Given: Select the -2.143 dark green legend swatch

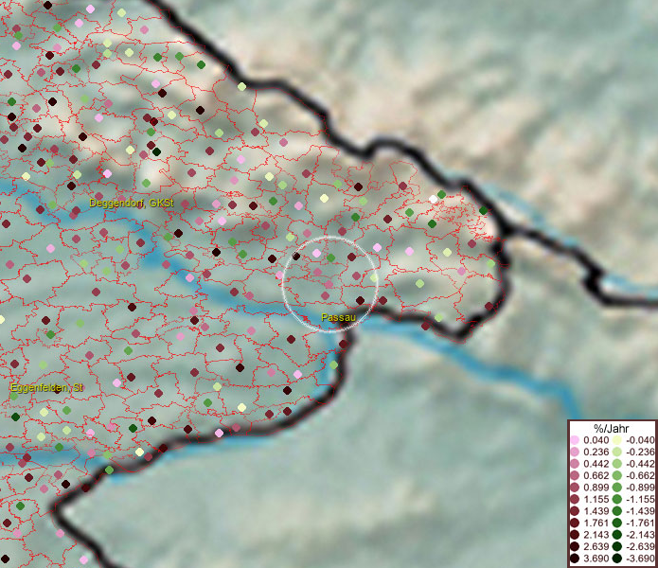Looking at the screenshot, I should pyautogui.click(x=617, y=535).
